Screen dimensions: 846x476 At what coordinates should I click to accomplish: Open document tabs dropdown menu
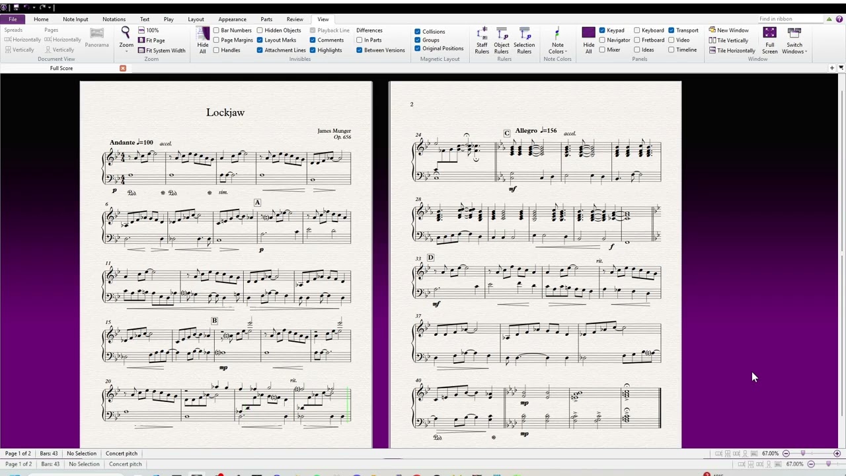[x=841, y=68]
